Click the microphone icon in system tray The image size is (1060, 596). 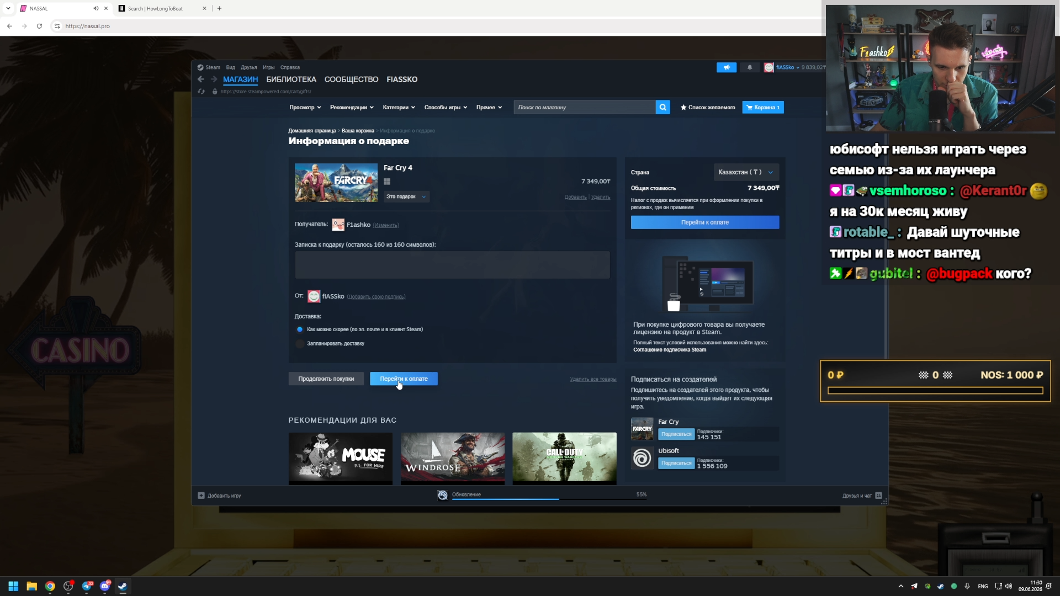pyautogui.click(x=967, y=586)
